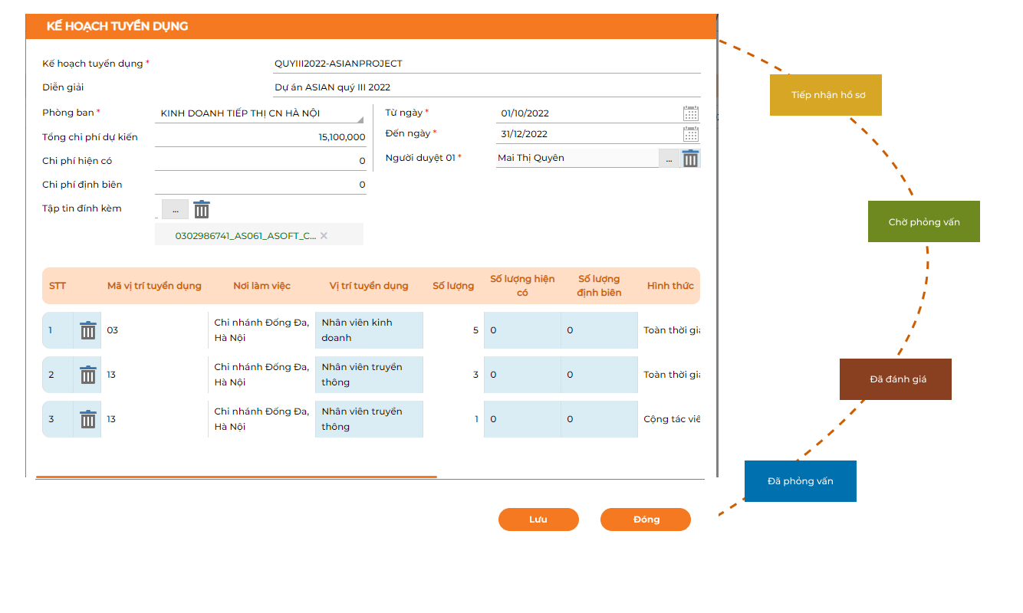Click the Lưu button
The image size is (1023, 613).
click(538, 520)
